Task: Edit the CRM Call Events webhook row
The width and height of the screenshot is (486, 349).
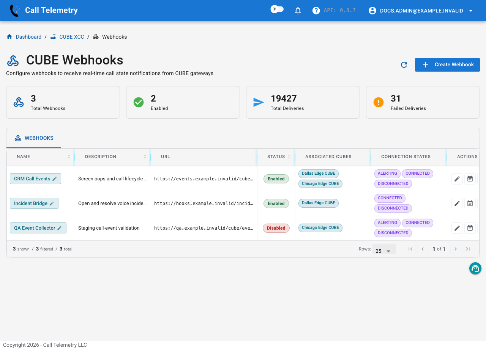Action: click(x=457, y=179)
